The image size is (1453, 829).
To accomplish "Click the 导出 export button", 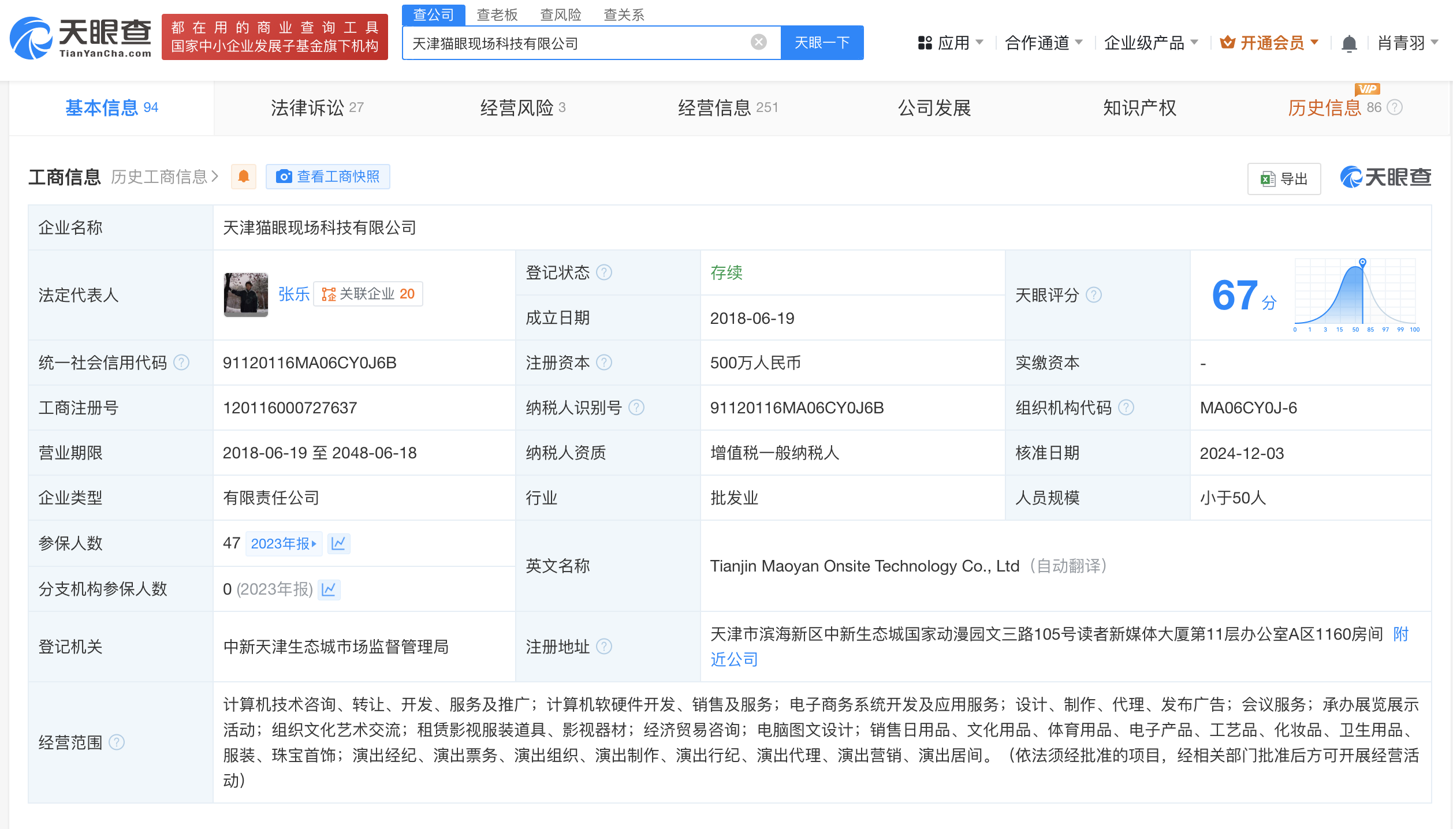I will (1284, 179).
